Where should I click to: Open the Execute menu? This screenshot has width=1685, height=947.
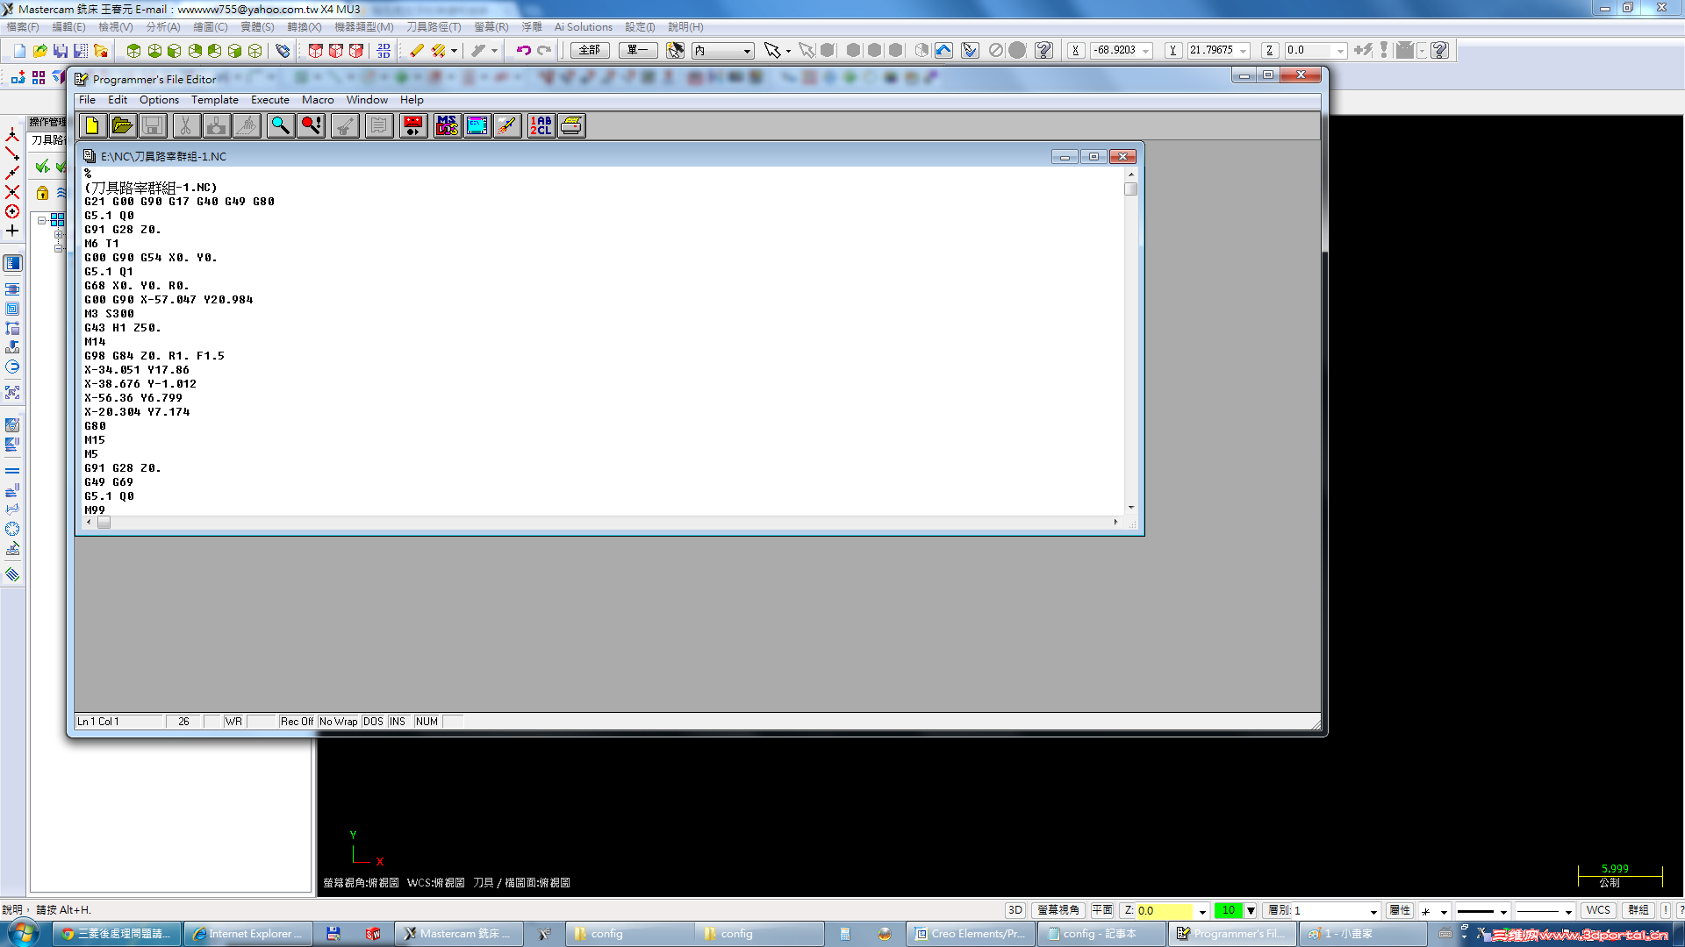pyautogui.click(x=269, y=100)
